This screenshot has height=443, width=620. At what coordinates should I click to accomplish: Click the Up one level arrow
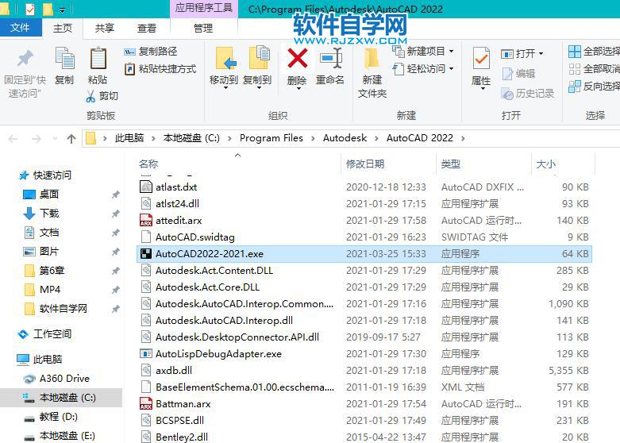(71, 139)
